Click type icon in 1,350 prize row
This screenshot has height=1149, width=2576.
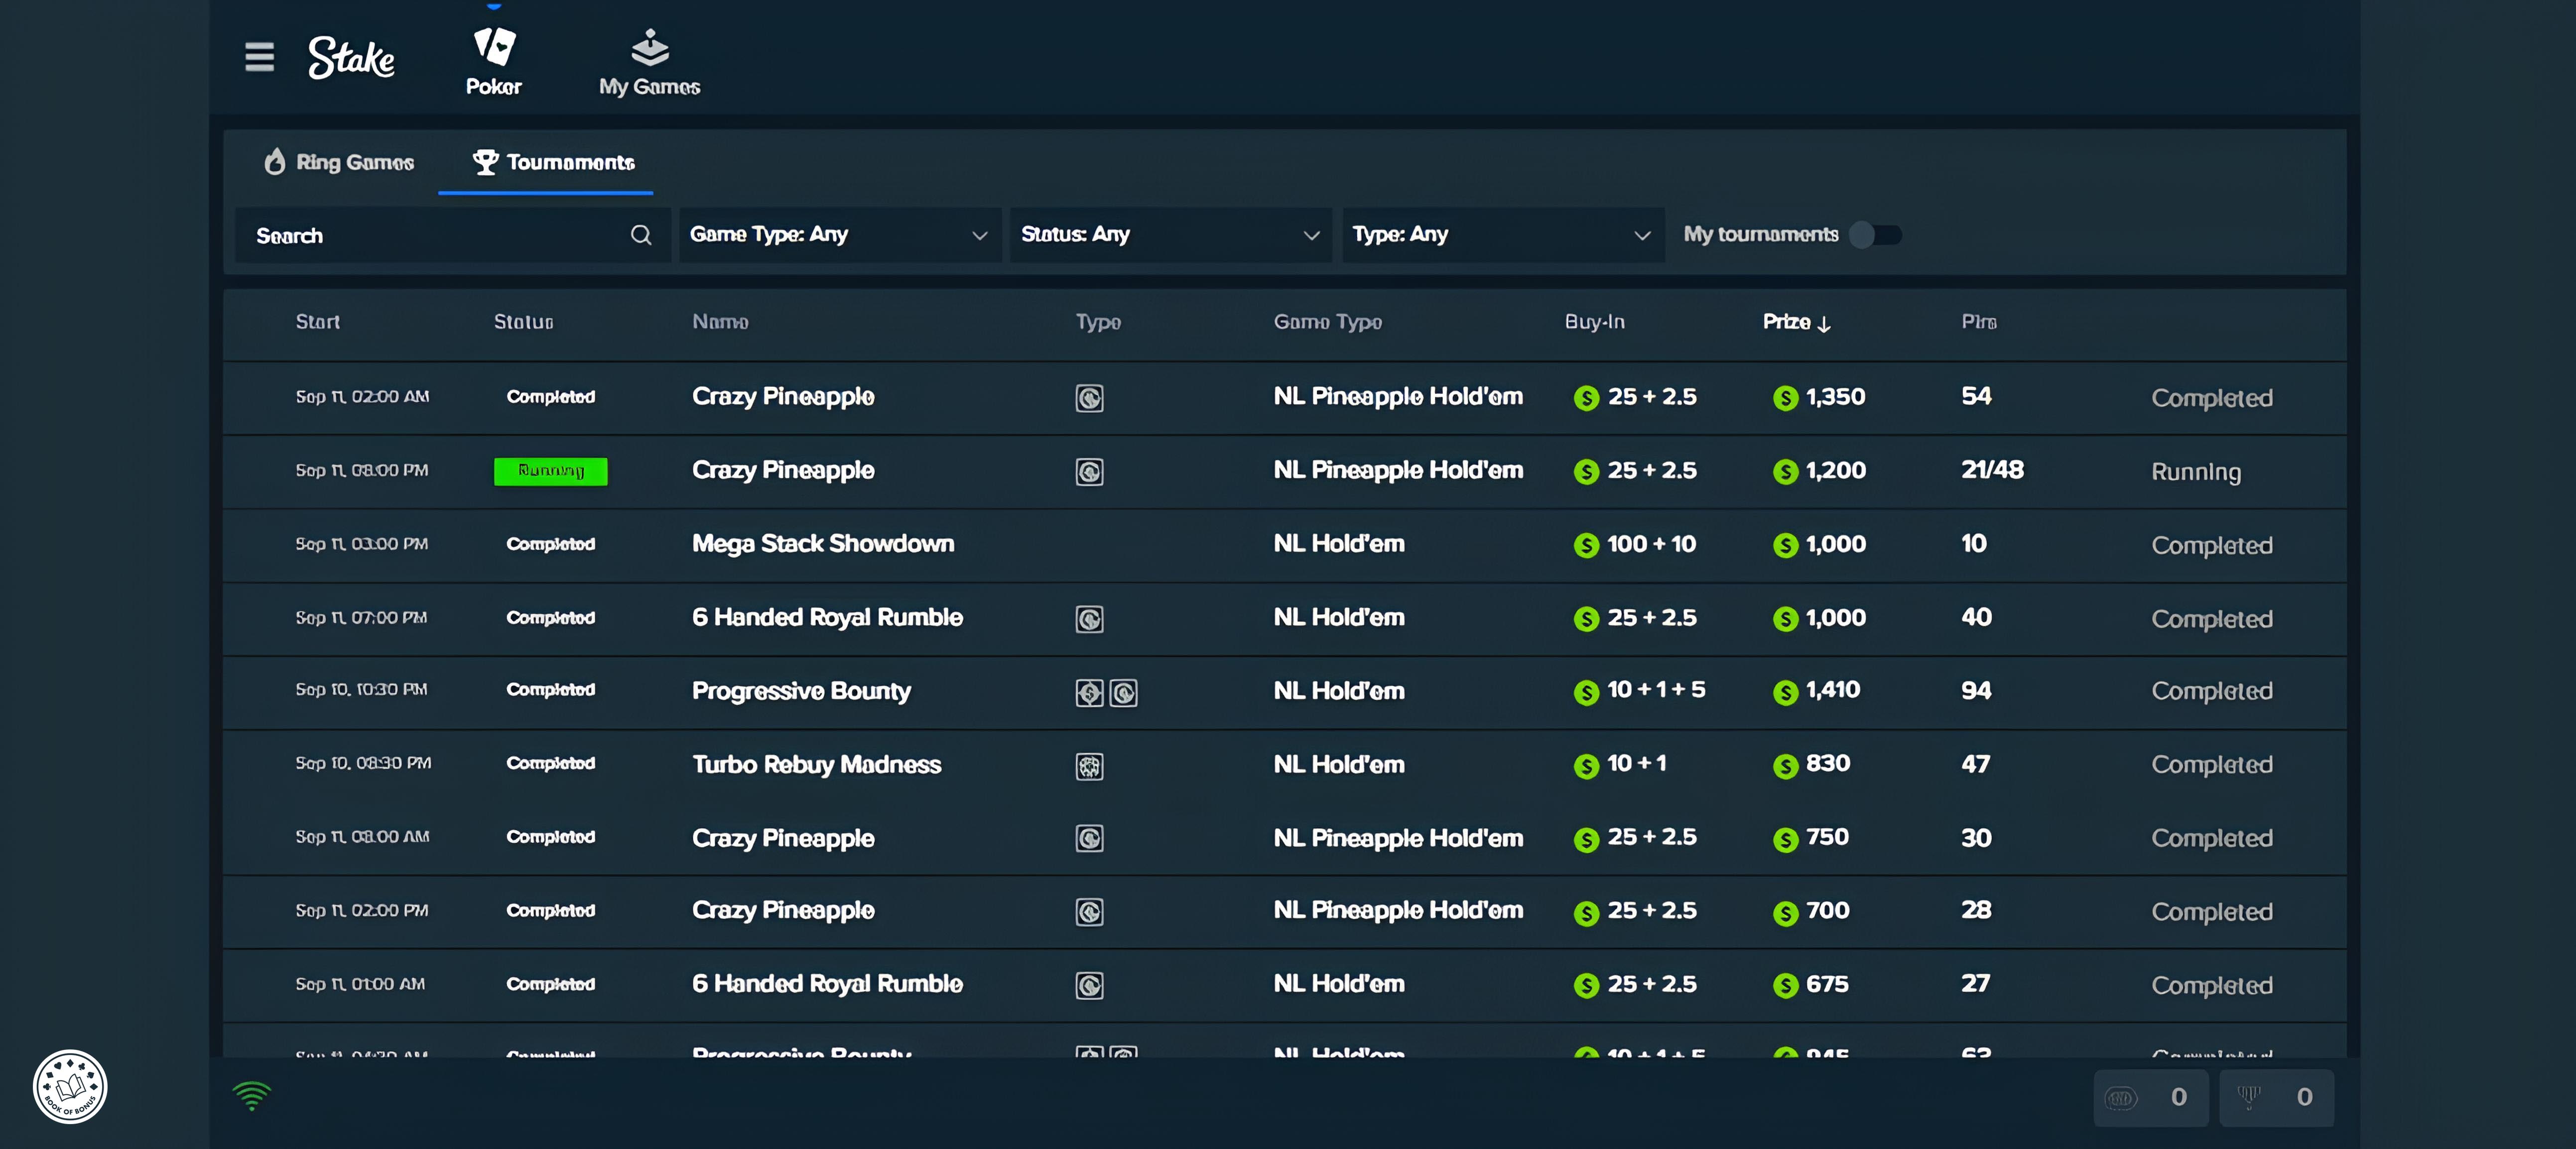pos(1090,398)
